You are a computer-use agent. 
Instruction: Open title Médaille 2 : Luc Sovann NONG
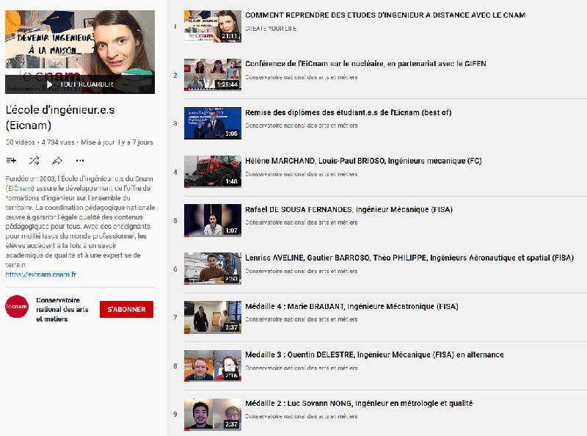(359, 404)
